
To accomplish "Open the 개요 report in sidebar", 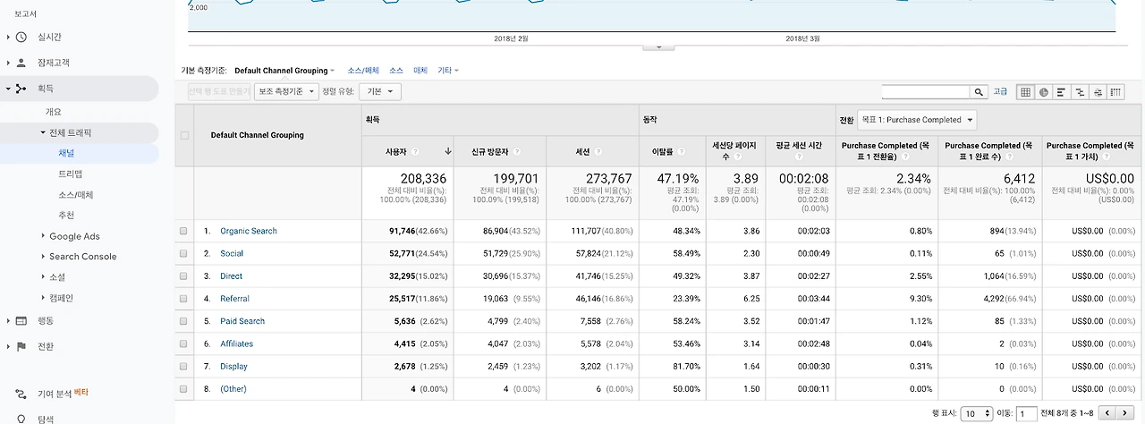I will click(54, 112).
